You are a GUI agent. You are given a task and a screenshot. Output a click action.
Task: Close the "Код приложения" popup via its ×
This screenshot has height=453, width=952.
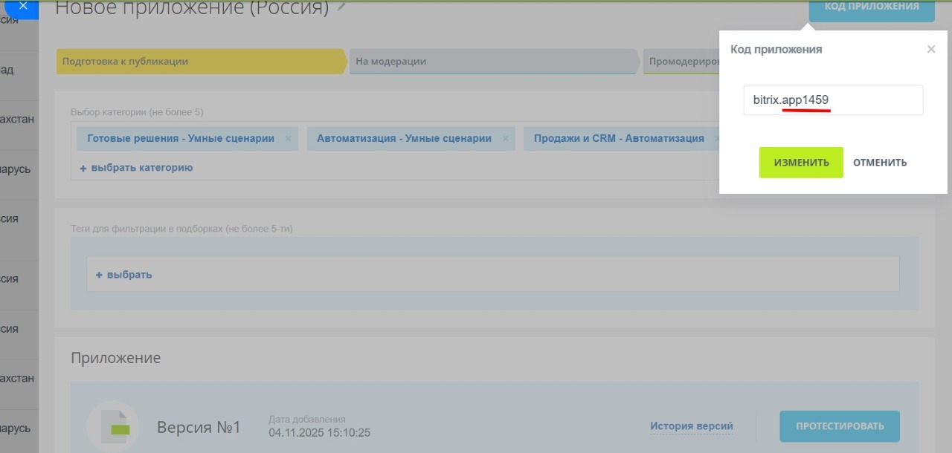931,49
